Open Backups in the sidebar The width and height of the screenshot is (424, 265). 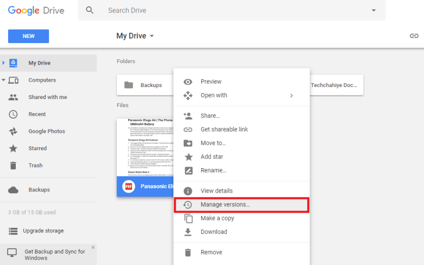click(x=39, y=190)
